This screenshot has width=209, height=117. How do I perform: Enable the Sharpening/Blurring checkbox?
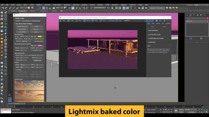170,38
